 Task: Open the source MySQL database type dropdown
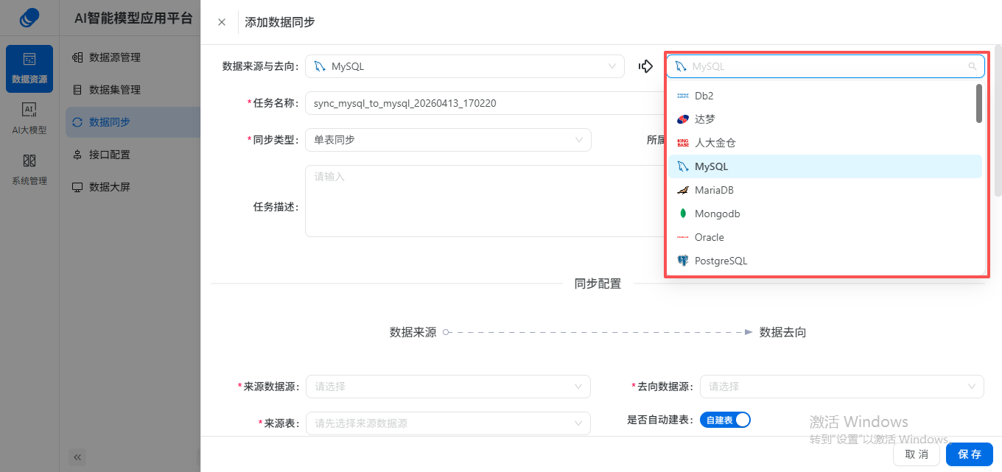pyautogui.click(x=465, y=66)
